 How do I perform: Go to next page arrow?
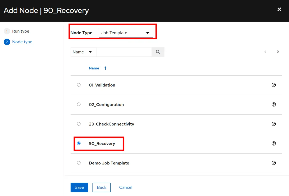[x=278, y=52]
